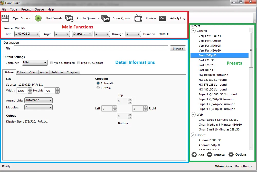Click the Add to Queue picture icon
Viewport: 257px width, 172px height.
pyautogui.click(x=69, y=18)
